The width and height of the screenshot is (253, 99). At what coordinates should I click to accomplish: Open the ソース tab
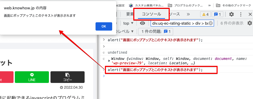(x=175, y=14)
